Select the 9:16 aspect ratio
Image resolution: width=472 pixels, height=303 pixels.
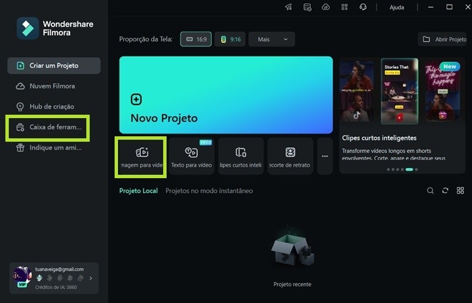pos(231,40)
